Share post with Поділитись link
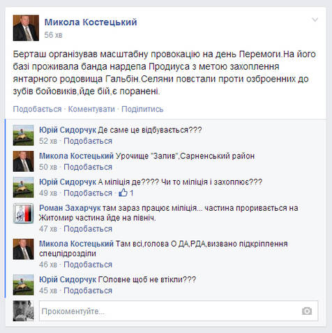This screenshot has height=333, width=332. [x=142, y=109]
